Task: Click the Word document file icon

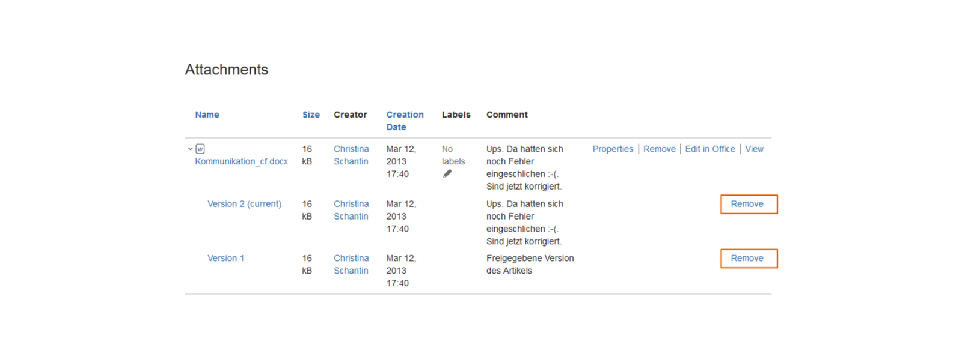Action: coord(200,149)
